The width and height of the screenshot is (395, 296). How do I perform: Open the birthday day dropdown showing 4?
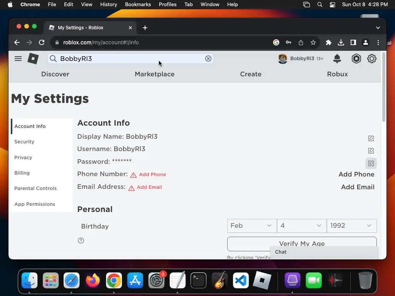coord(302,226)
